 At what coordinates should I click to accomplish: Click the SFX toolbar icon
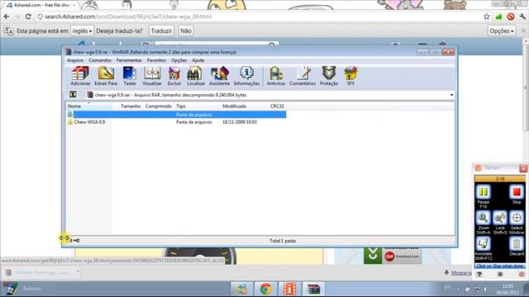click(x=350, y=76)
